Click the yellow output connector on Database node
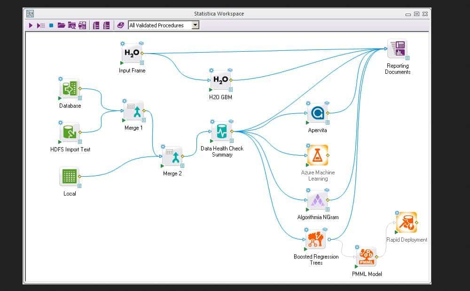Viewport: 470px width, 291px height. coord(80,88)
